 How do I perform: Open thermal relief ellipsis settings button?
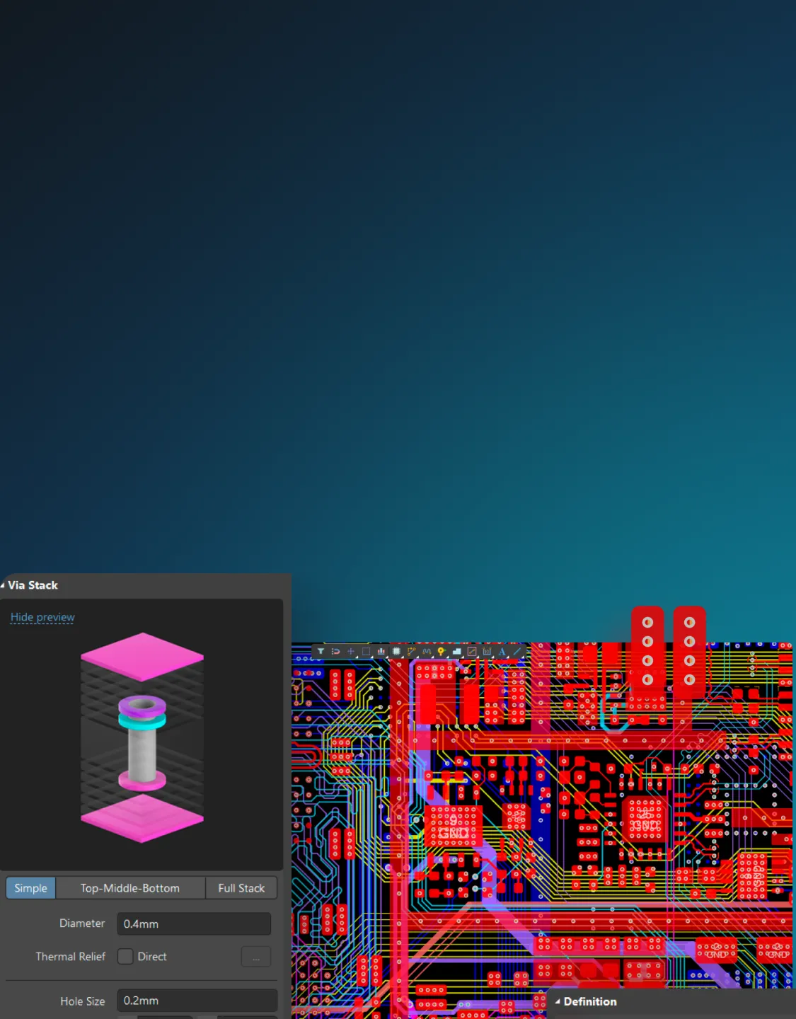(x=256, y=957)
